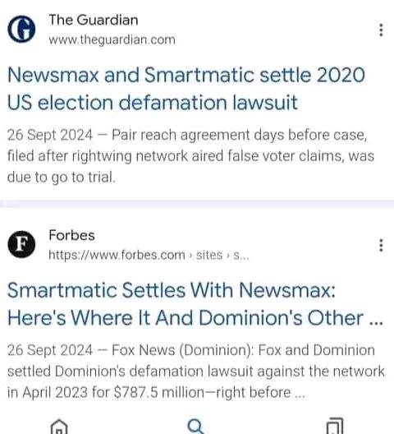Click the Forbes snippet mentioning $787.5 million
The width and height of the screenshot is (394, 434).
[x=195, y=372]
